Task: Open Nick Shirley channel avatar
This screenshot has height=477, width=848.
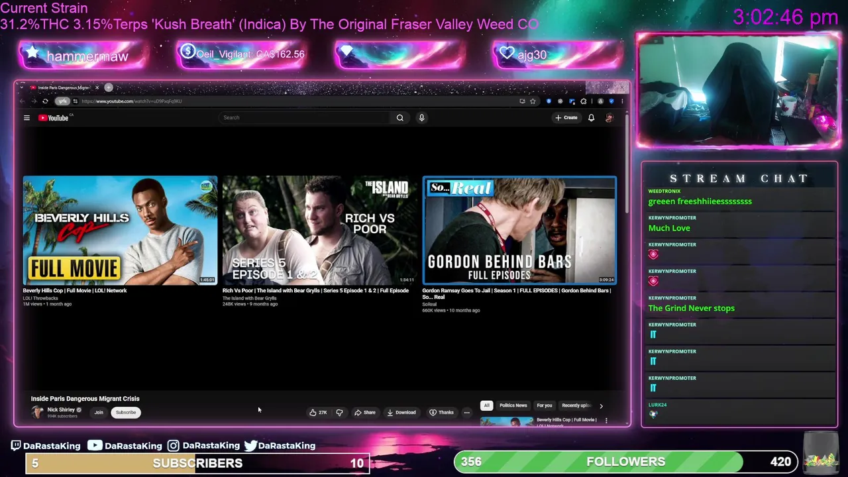Action: 37,412
